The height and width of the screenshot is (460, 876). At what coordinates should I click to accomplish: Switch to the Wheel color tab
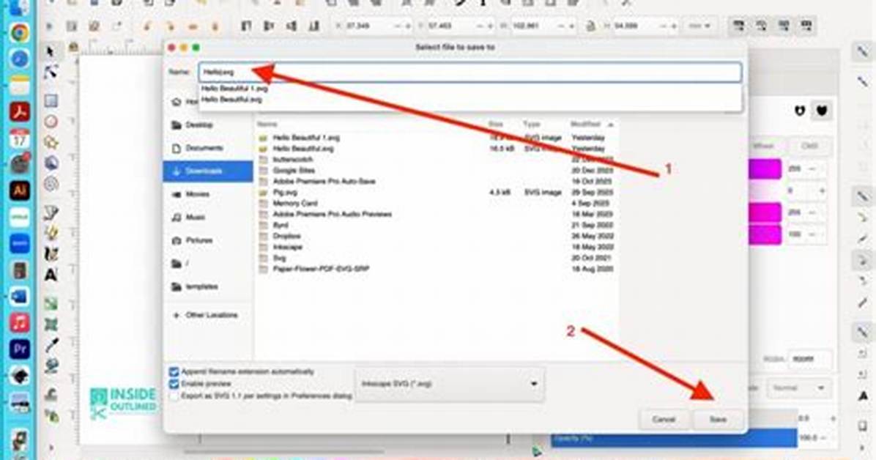coord(763,146)
